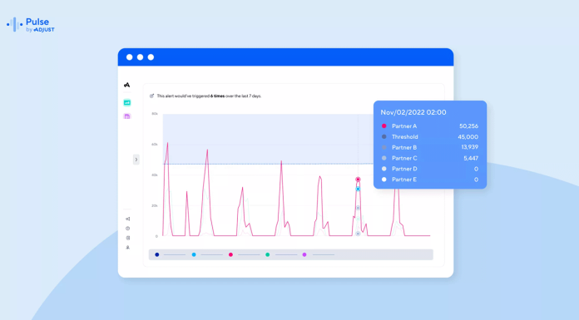
Task: Select the Threshold row in tooltip
Action: click(x=430, y=137)
